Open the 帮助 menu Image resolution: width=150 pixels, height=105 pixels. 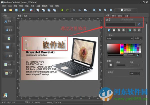pyautogui.click(x=57, y=6)
